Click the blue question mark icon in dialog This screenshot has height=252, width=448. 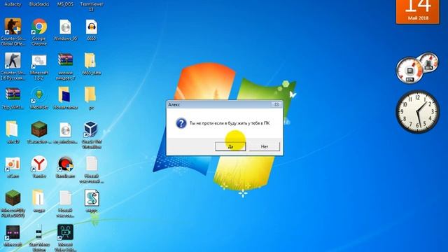pyautogui.click(x=181, y=123)
